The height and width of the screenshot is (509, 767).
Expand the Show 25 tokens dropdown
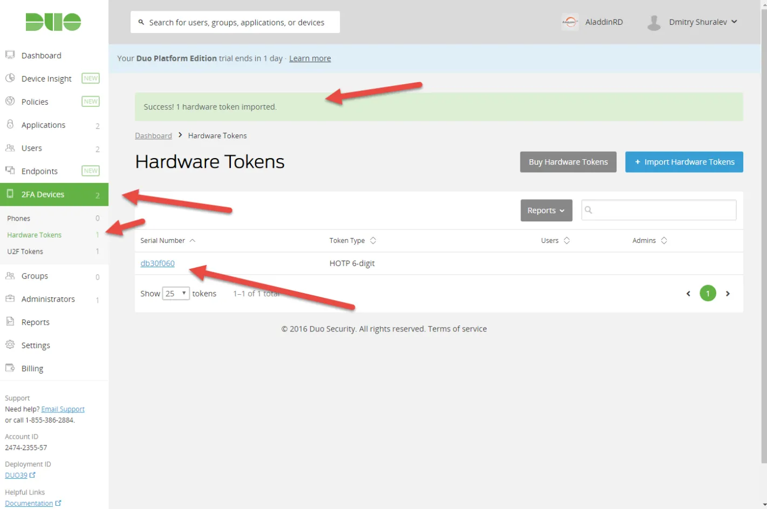[x=176, y=294]
